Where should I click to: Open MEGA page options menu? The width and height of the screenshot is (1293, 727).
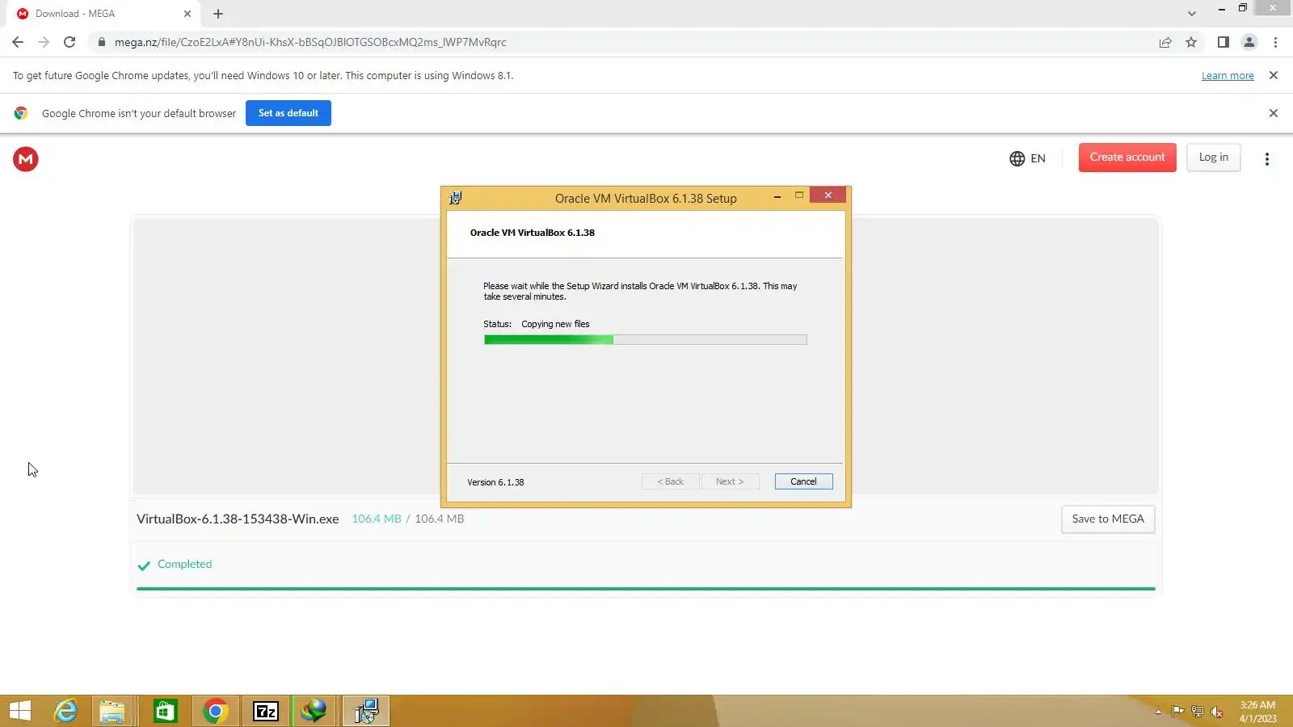1267,159
